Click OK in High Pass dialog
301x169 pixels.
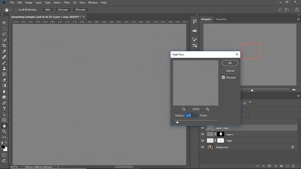[230, 63]
